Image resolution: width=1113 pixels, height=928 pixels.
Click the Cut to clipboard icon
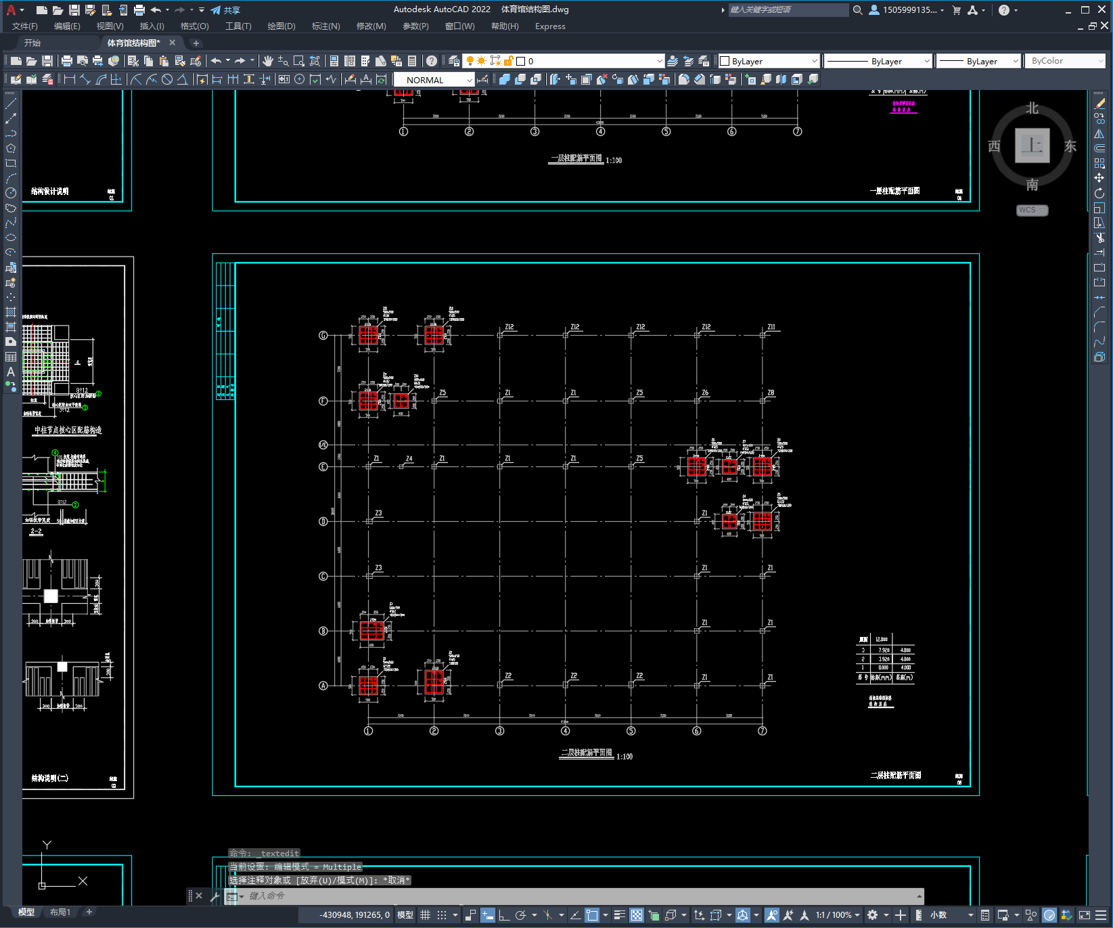pos(133,61)
